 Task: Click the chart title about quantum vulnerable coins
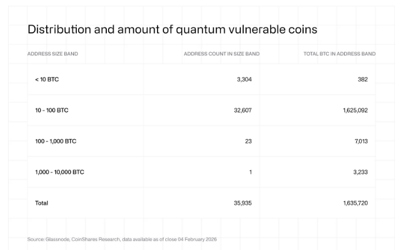click(172, 29)
